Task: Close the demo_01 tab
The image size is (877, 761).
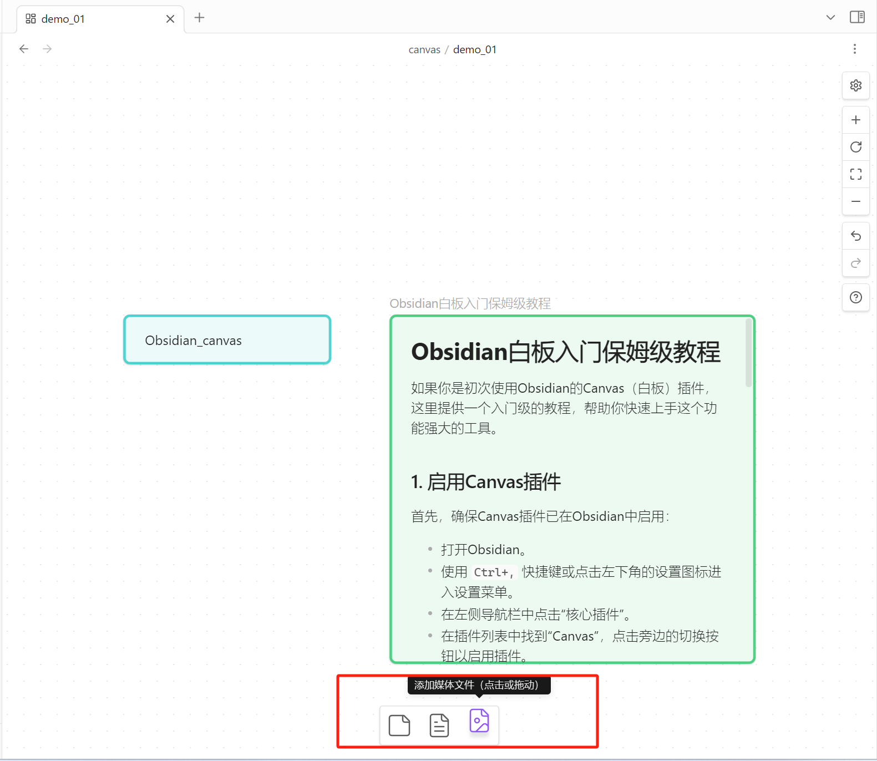Action: (170, 19)
